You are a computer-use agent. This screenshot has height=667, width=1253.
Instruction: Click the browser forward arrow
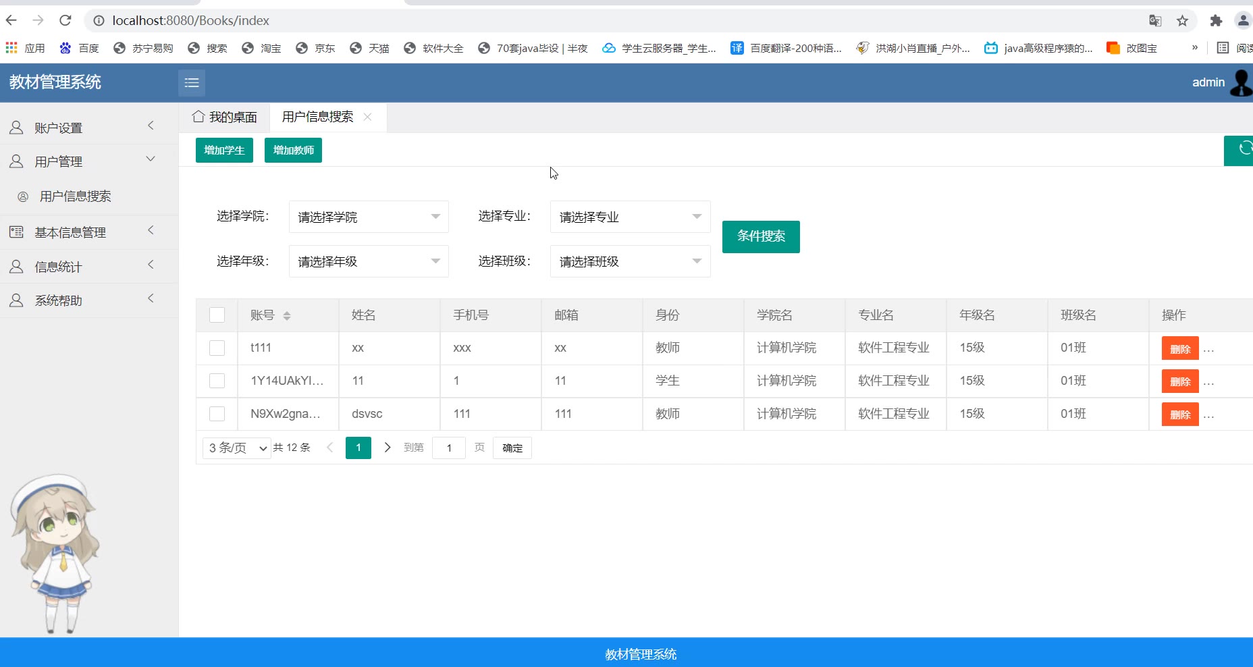pos(38,20)
